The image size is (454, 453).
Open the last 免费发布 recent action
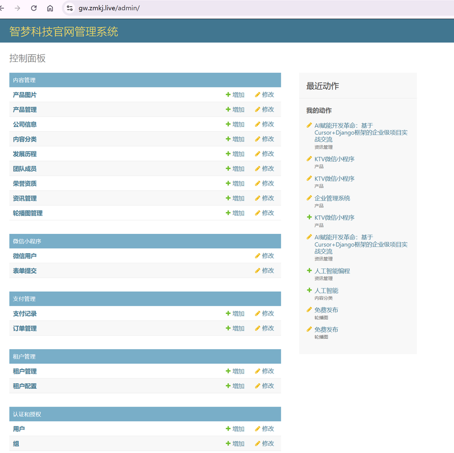tap(326, 330)
